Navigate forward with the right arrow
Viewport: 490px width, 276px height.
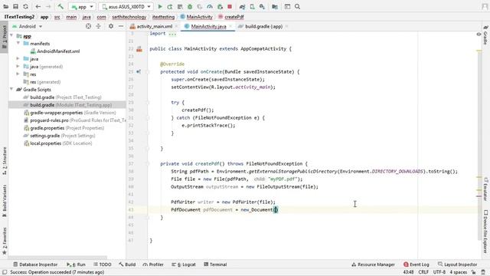[x=48, y=7]
